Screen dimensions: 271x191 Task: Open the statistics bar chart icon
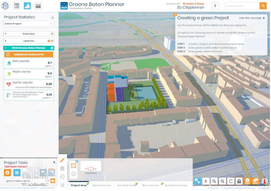tap(27, 6)
